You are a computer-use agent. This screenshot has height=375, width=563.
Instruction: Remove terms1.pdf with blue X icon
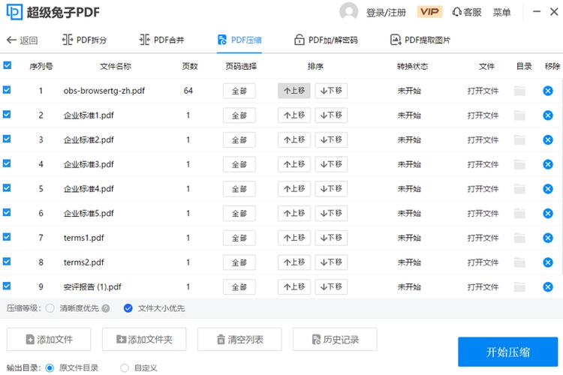point(547,238)
